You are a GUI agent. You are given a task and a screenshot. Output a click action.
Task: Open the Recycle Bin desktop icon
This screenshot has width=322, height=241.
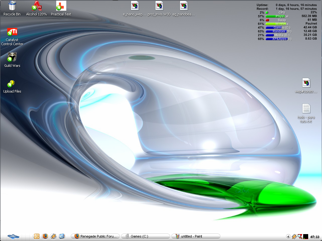coord(12,6)
